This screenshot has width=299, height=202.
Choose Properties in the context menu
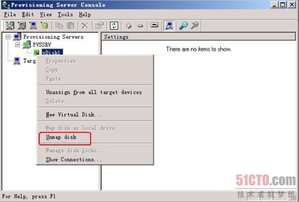95,61
